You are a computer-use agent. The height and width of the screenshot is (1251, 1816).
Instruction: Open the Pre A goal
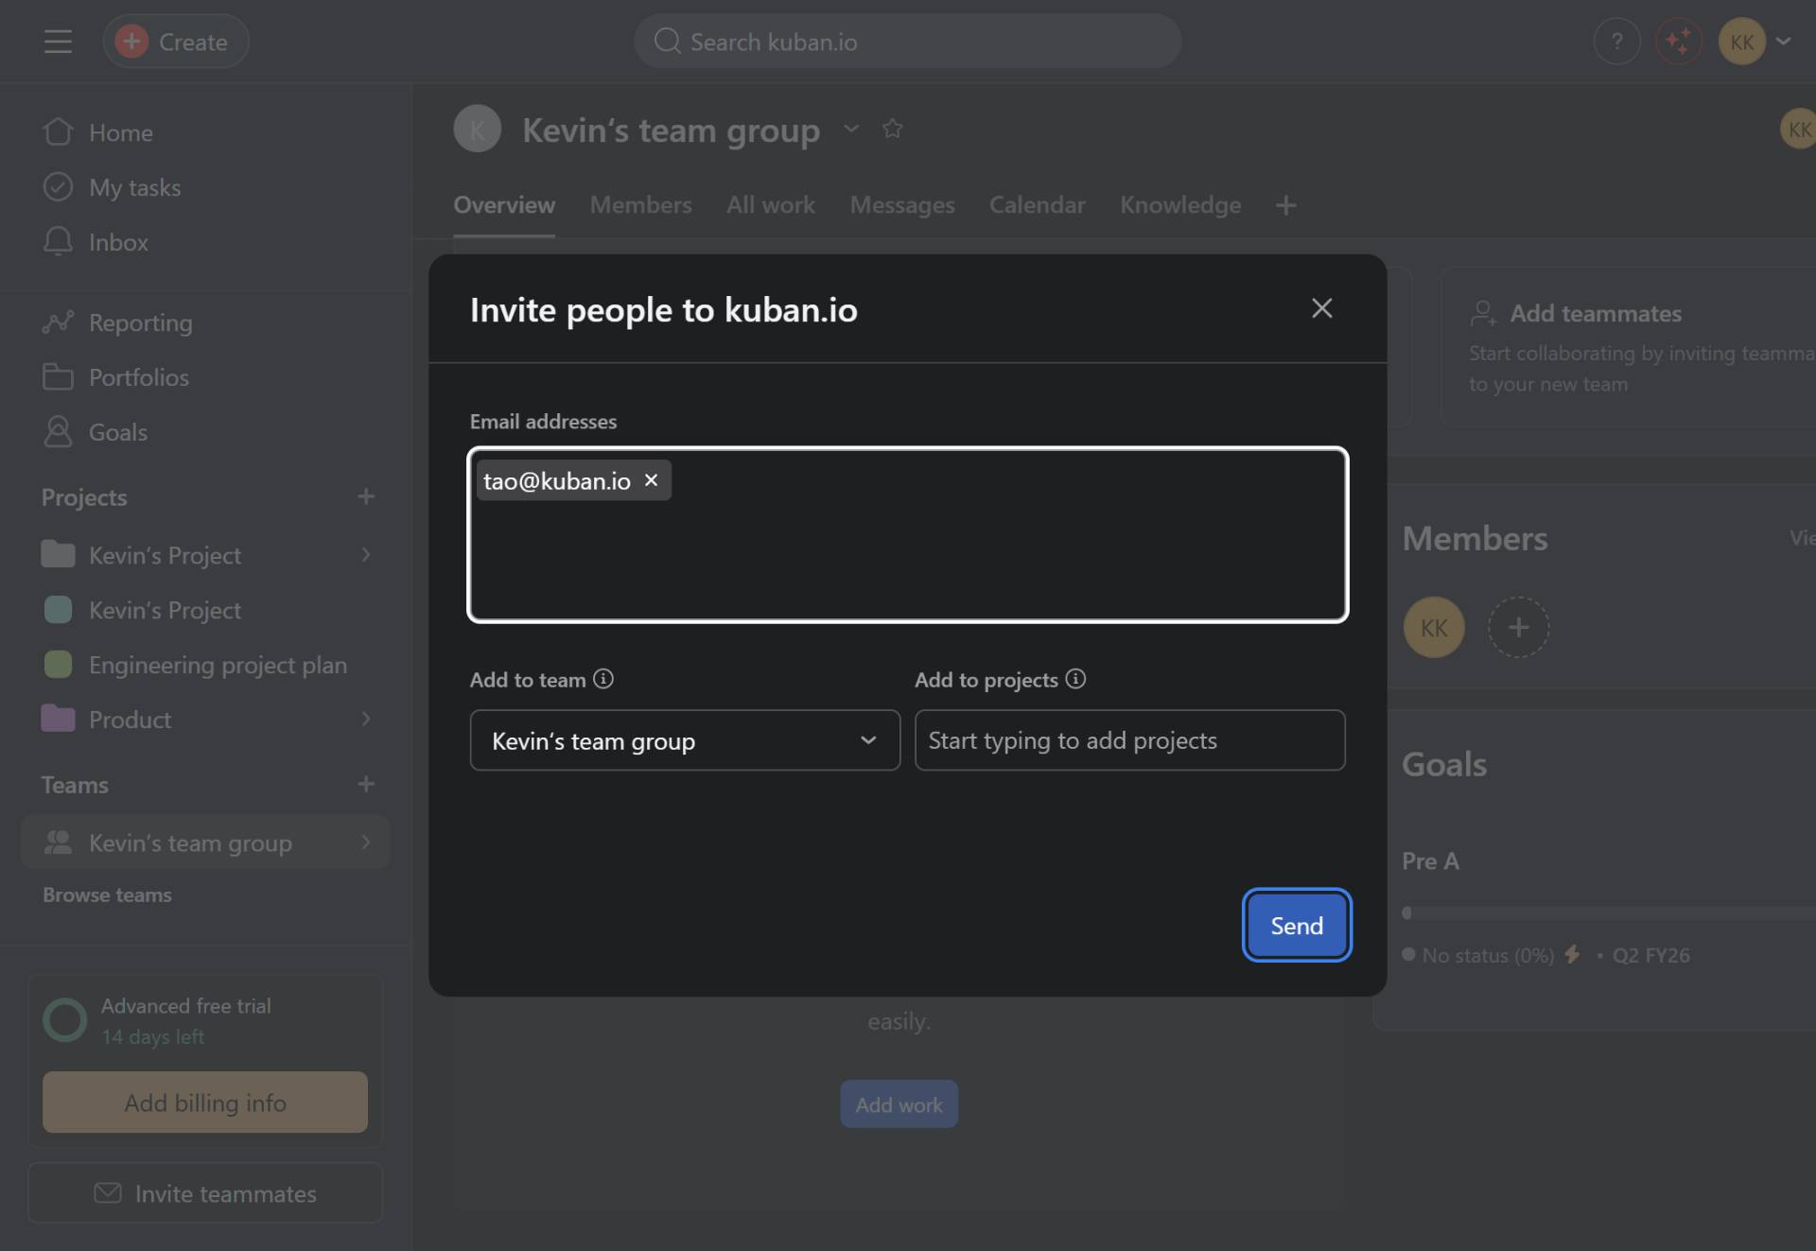click(1430, 861)
